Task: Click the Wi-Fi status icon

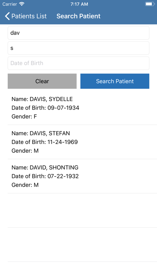Action: point(22,4)
